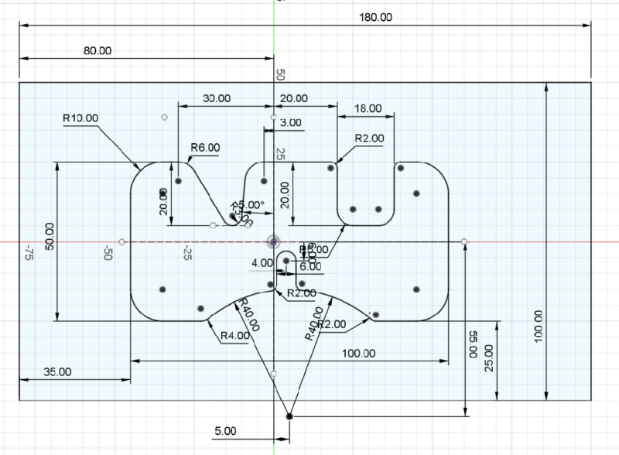Select the arc center point at bottom
The height and width of the screenshot is (455, 619).
pyautogui.click(x=289, y=416)
